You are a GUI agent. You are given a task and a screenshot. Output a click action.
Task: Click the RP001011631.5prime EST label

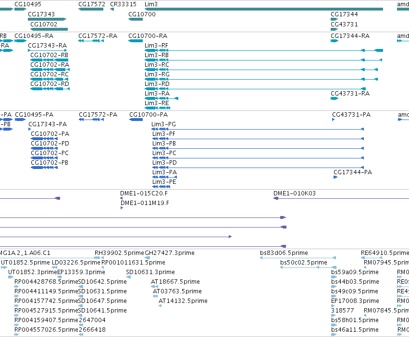point(133,263)
